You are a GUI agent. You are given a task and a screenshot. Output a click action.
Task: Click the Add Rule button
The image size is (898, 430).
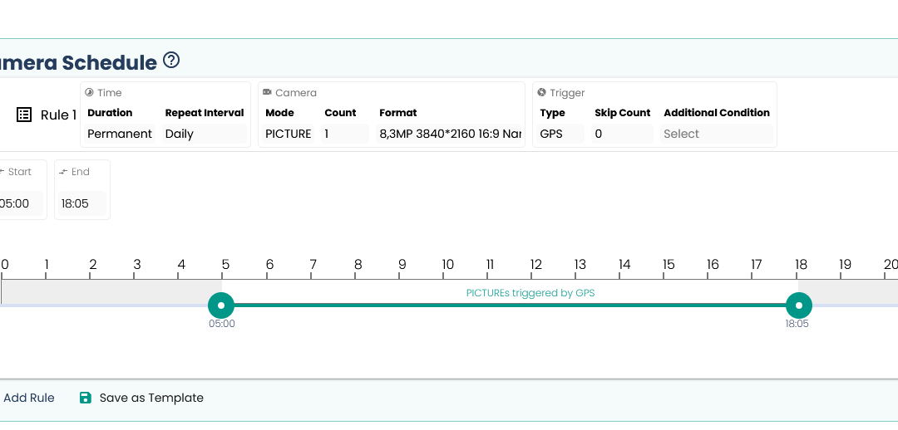click(x=28, y=398)
